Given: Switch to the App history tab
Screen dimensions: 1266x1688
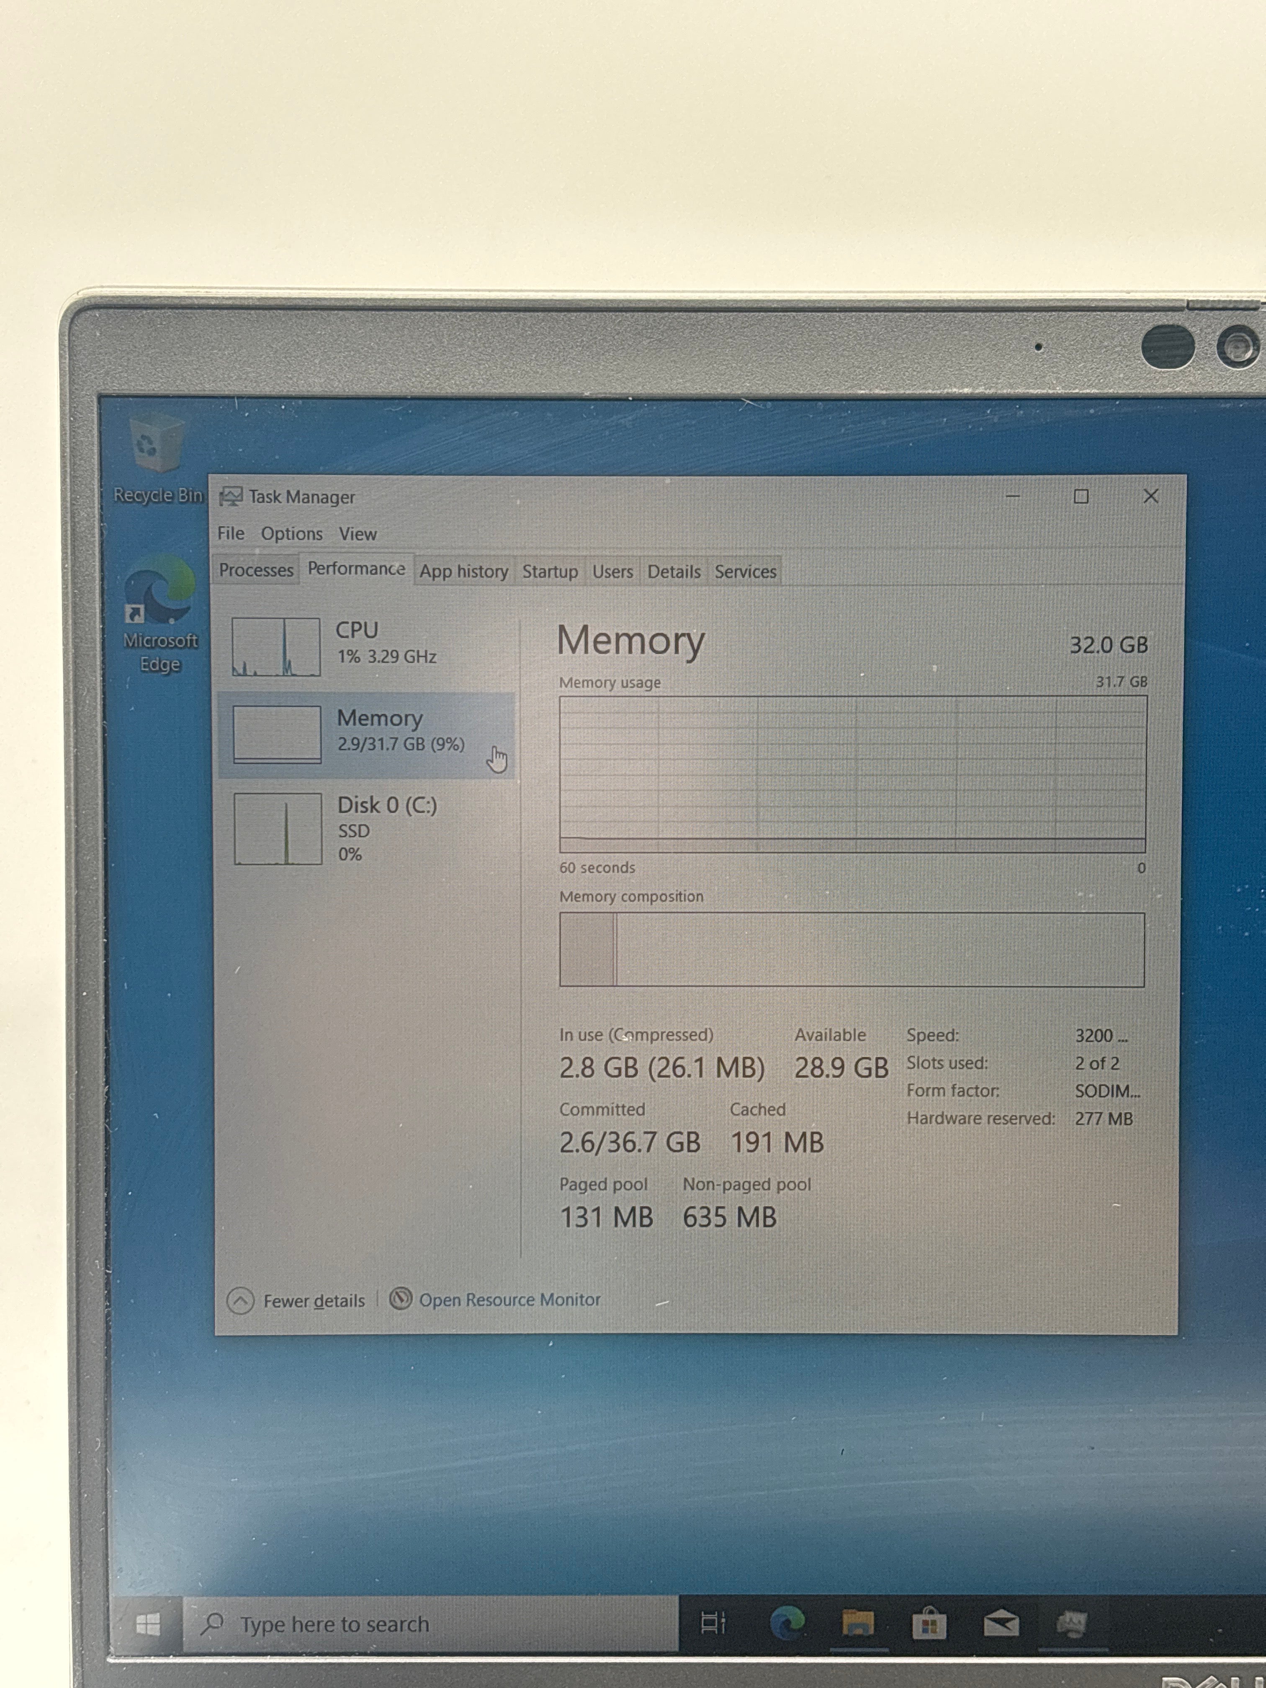Looking at the screenshot, I should pos(464,571).
